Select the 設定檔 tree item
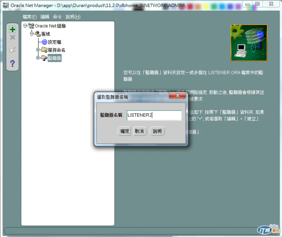Screen dimensions: 282x237 [x=55, y=42]
